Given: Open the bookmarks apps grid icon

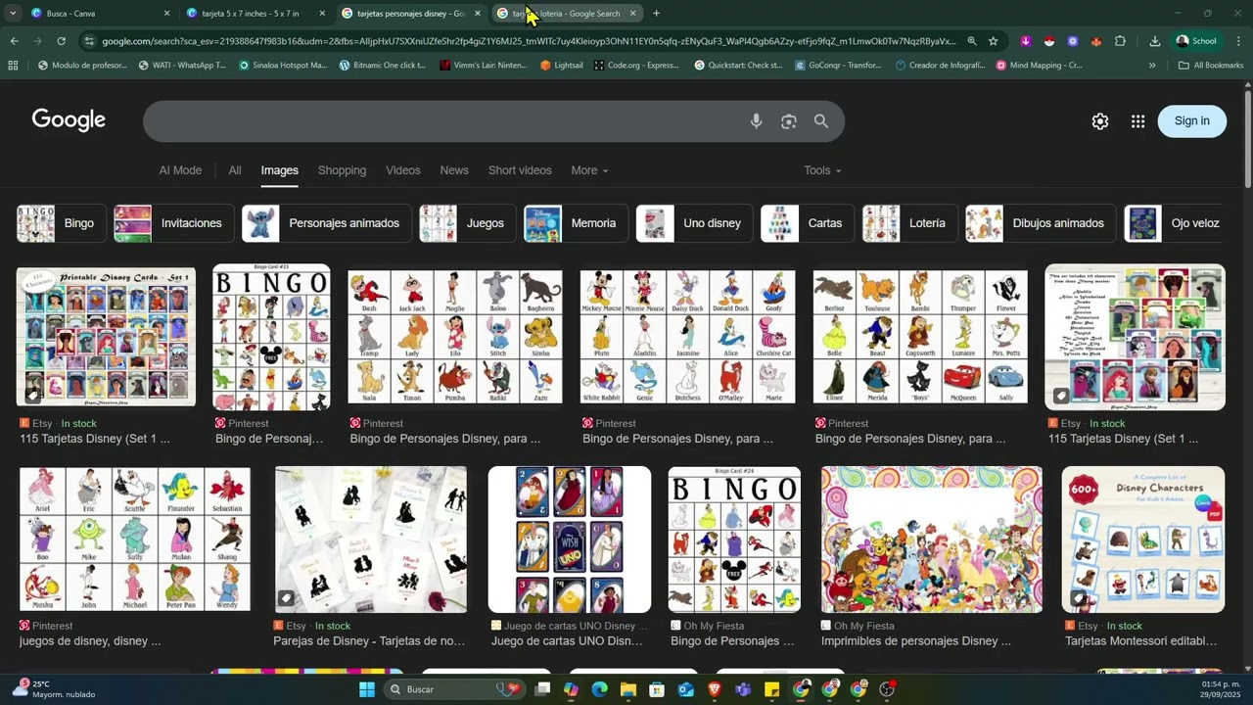Looking at the screenshot, I should 13,66.
